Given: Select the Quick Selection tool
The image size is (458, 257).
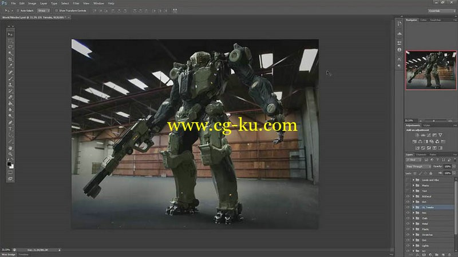Looking at the screenshot, I should tap(10, 53).
